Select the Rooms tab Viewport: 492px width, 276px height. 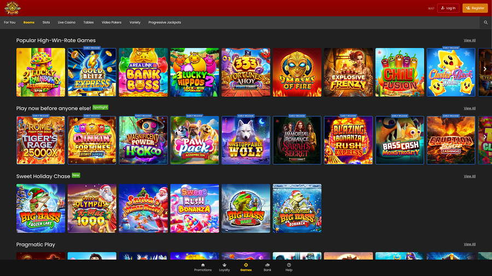(x=29, y=22)
